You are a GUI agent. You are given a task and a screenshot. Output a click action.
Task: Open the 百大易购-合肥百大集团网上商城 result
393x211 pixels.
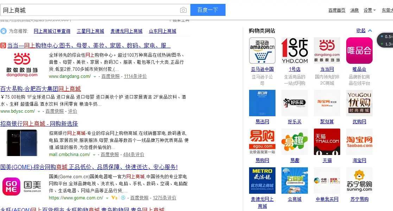tap(40, 89)
